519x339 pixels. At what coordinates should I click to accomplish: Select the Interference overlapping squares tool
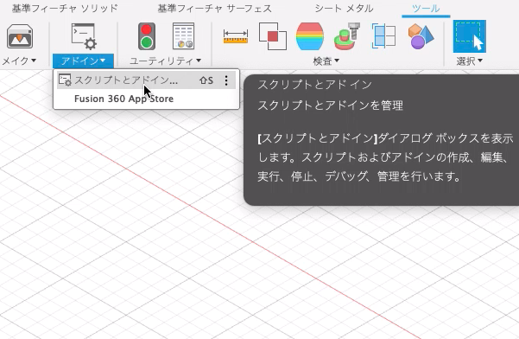273,36
